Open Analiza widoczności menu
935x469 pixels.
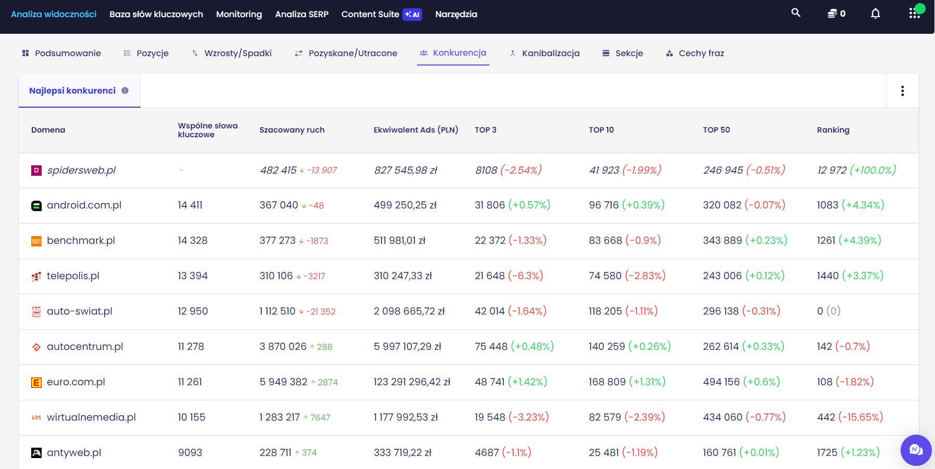(54, 14)
